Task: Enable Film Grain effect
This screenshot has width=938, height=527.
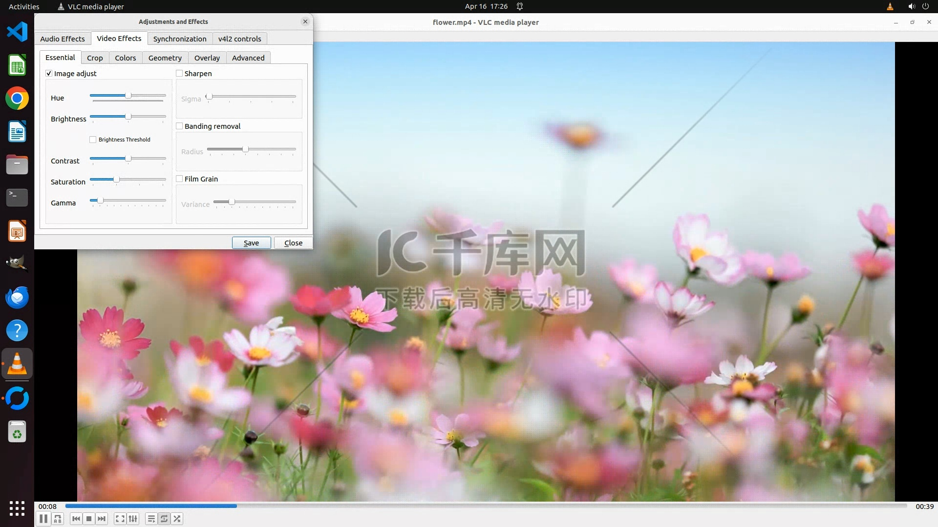Action: [179, 179]
